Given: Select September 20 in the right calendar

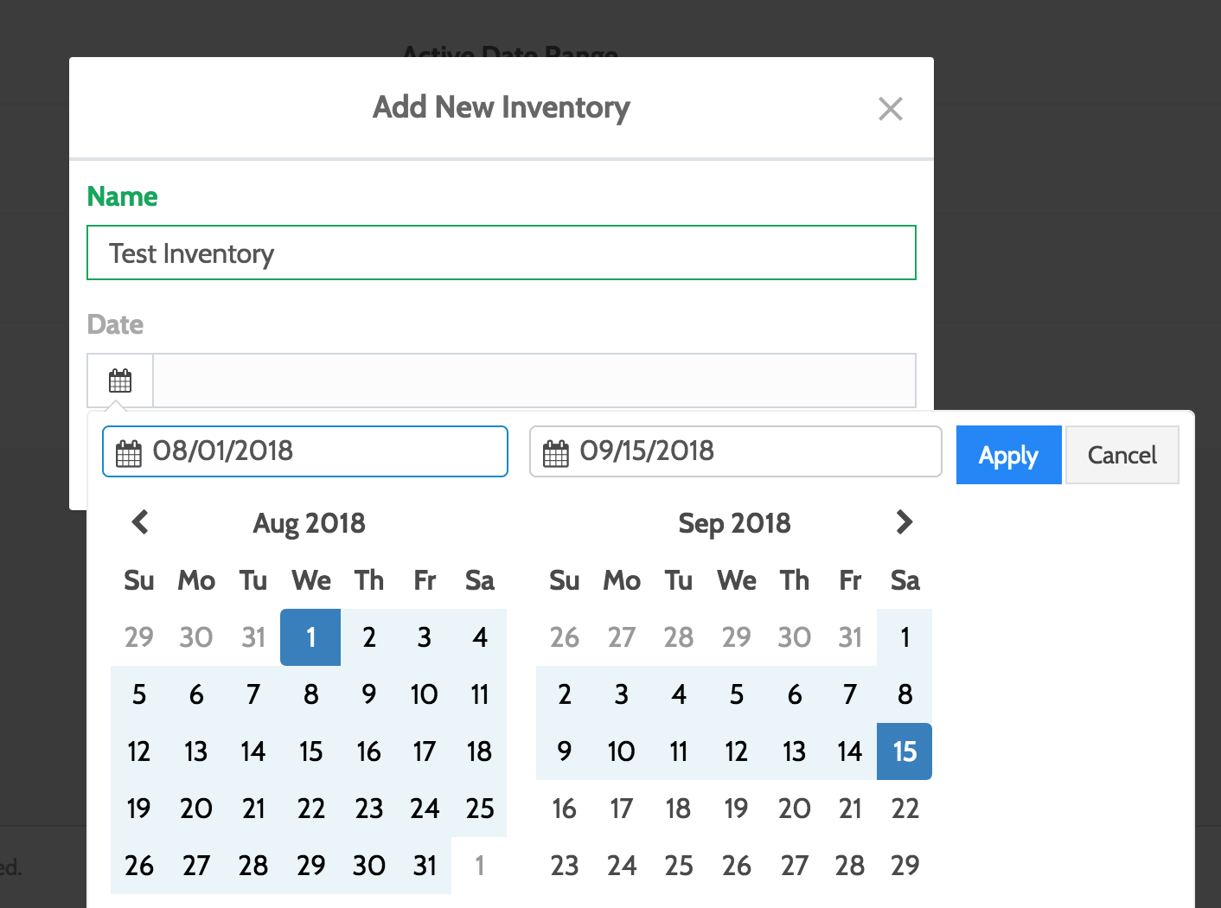Looking at the screenshot, I should [794, 809].
